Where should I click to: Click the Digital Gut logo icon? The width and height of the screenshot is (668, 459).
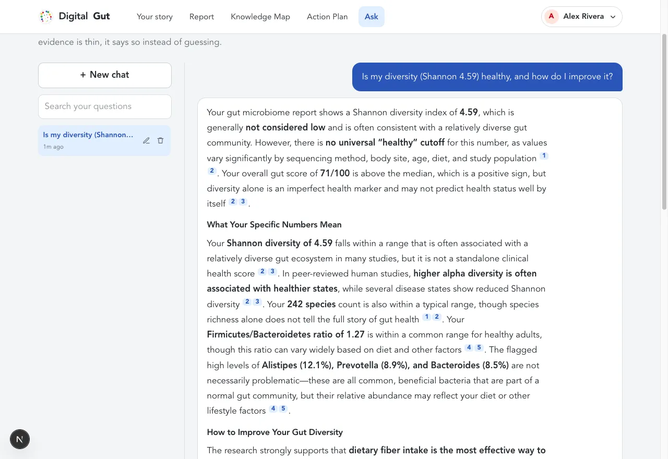[46, 17]
